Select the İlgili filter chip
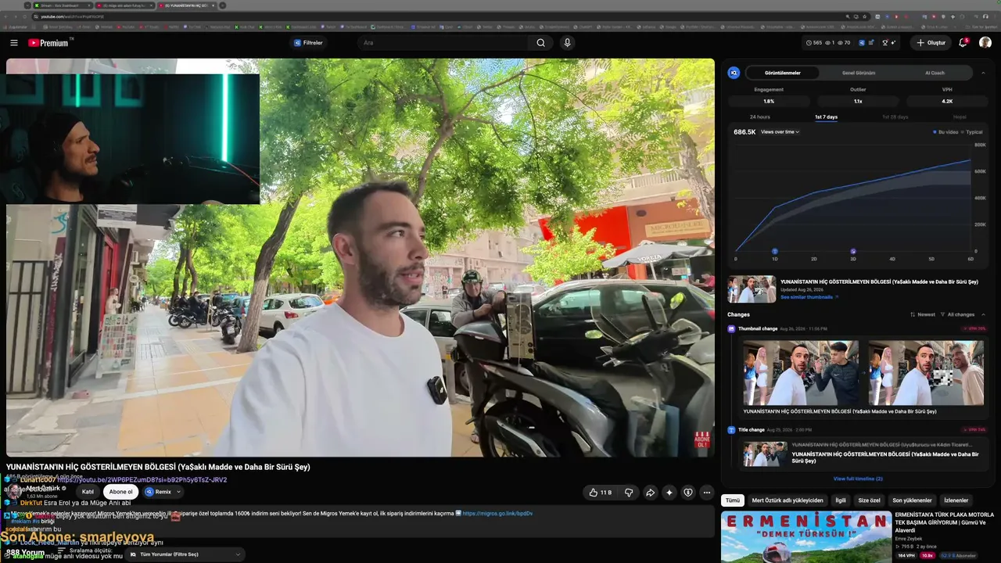This screenshot has width=1001, height=563. [841, 500]
